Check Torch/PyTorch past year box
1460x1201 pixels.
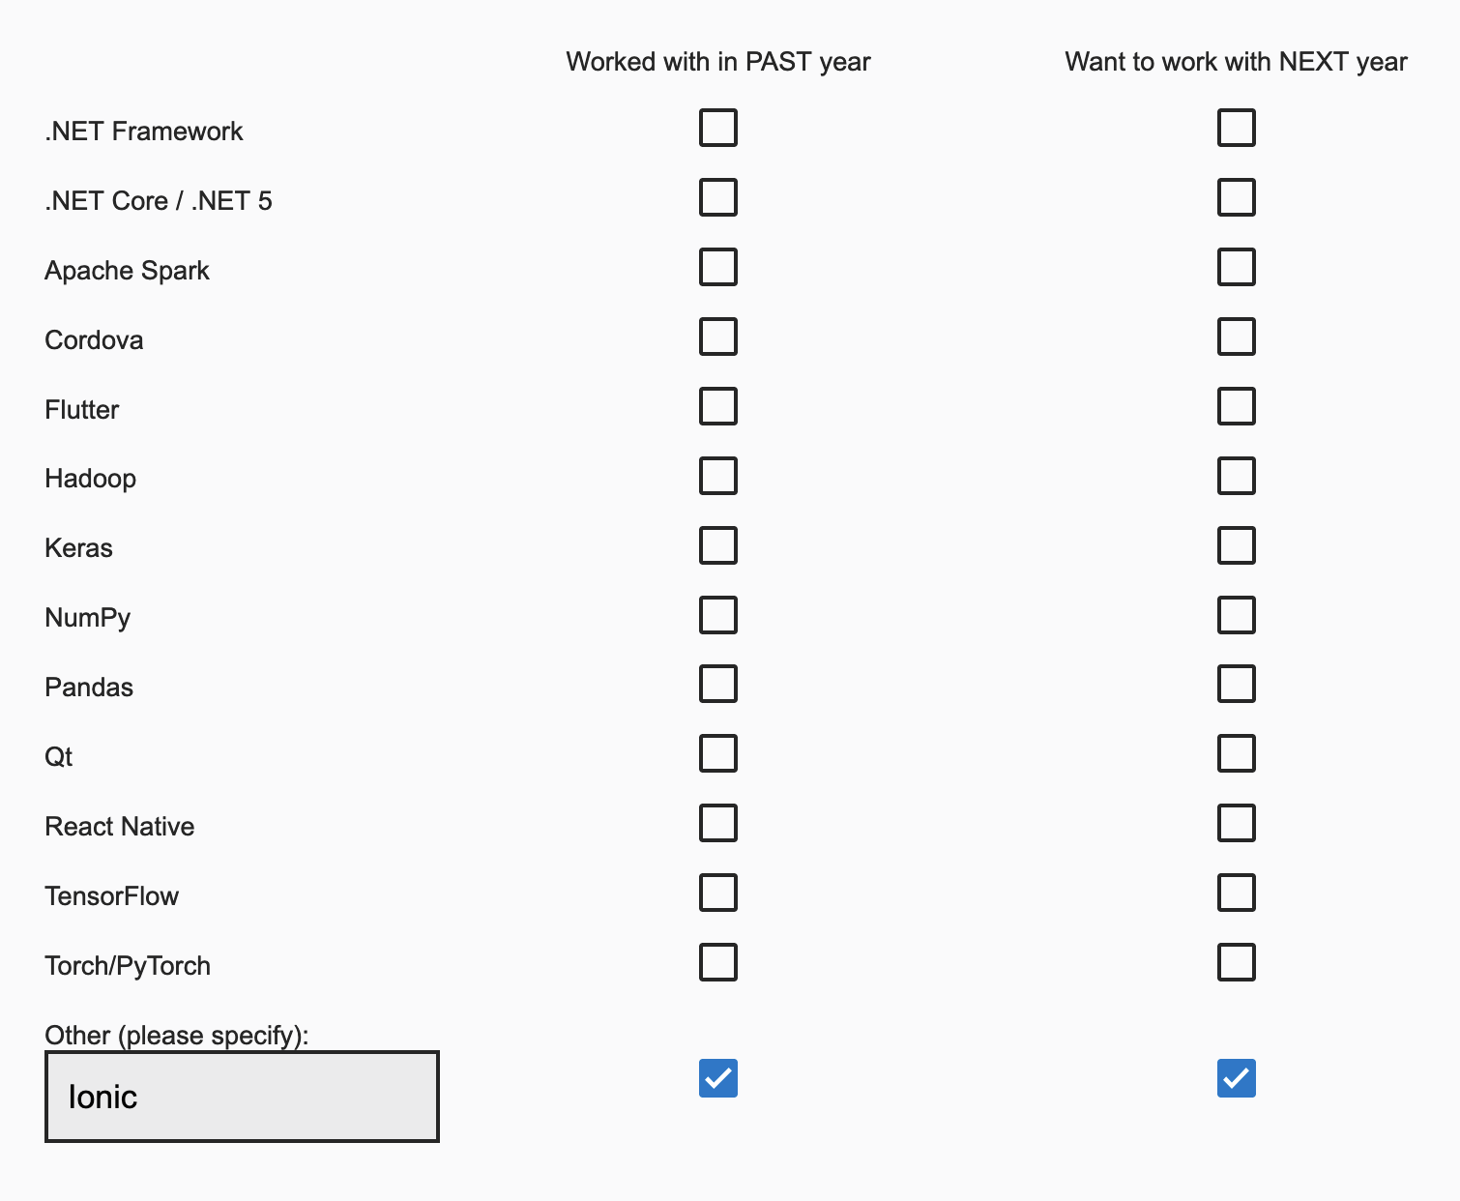click(717, 962)
